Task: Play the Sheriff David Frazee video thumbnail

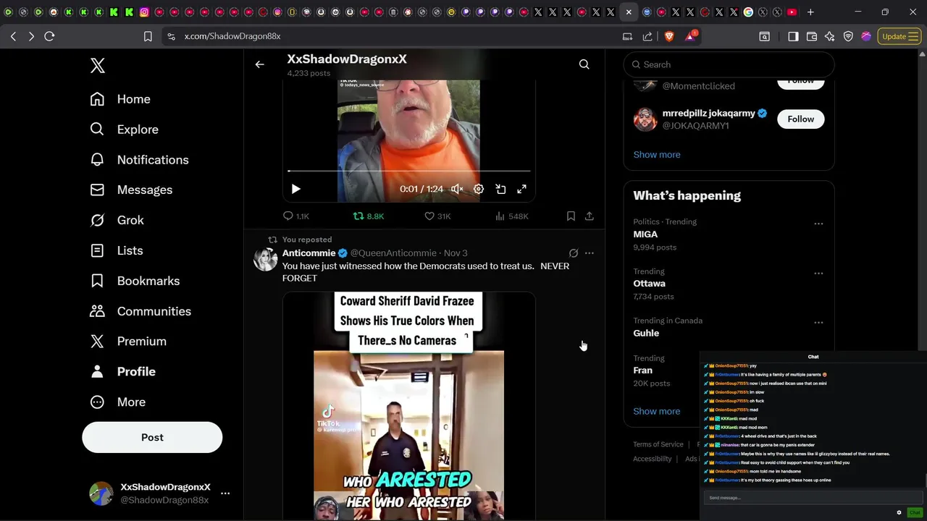Action: (x=408, y=405)
